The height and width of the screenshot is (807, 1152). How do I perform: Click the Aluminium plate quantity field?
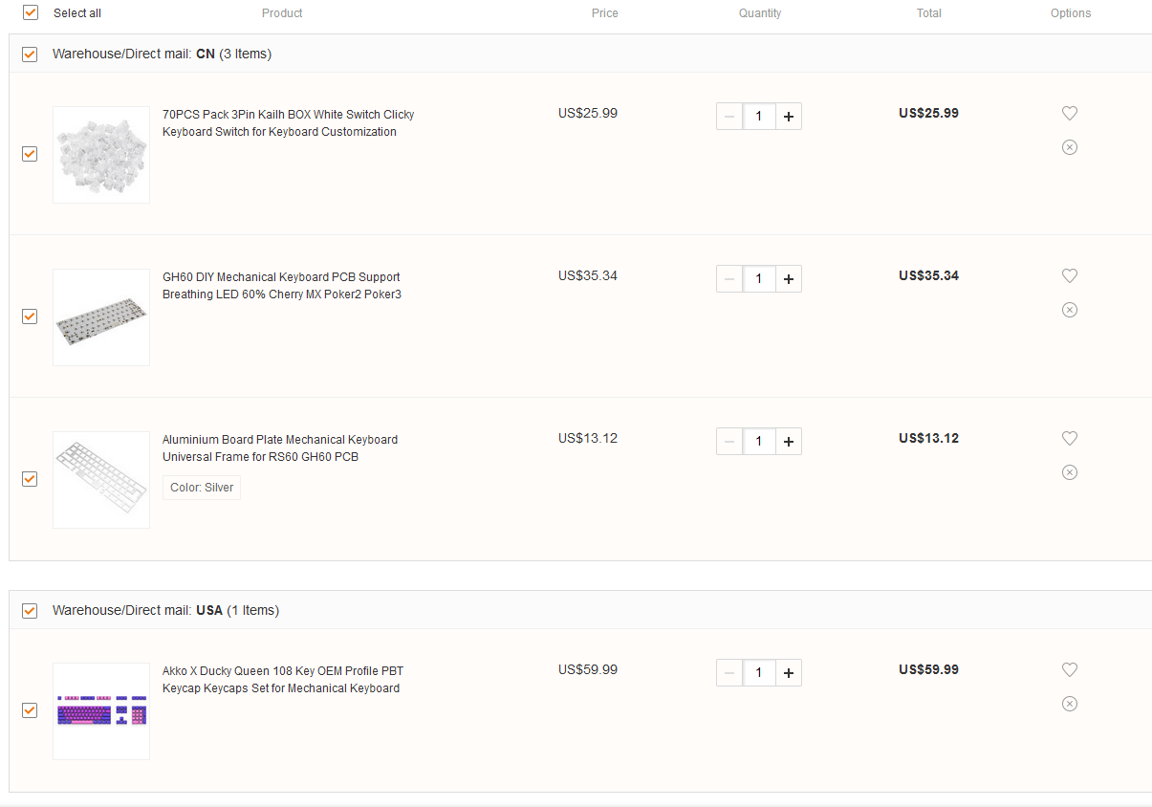[x=759, y=442]
